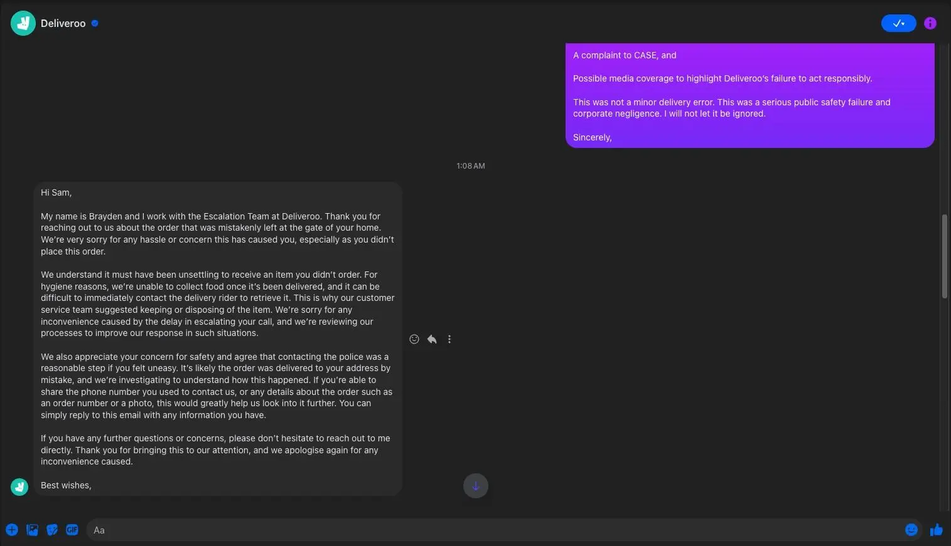
Task: Jump to latest message with down arrow button
Action: (476, 486)
